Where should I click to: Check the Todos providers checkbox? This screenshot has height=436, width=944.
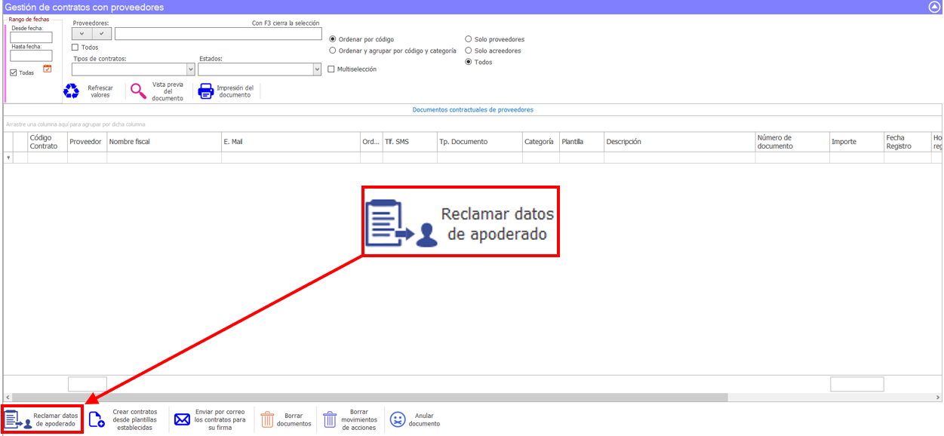coord(75,48)
